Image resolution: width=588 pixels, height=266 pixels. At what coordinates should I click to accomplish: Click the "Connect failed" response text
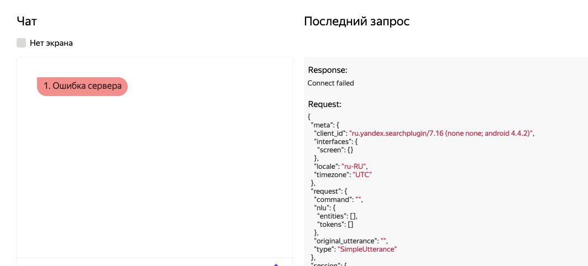330,83
